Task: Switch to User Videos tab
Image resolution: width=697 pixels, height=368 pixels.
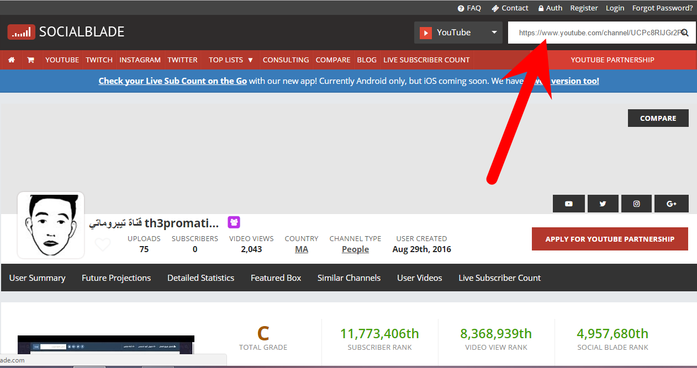Action: point(420,278)
